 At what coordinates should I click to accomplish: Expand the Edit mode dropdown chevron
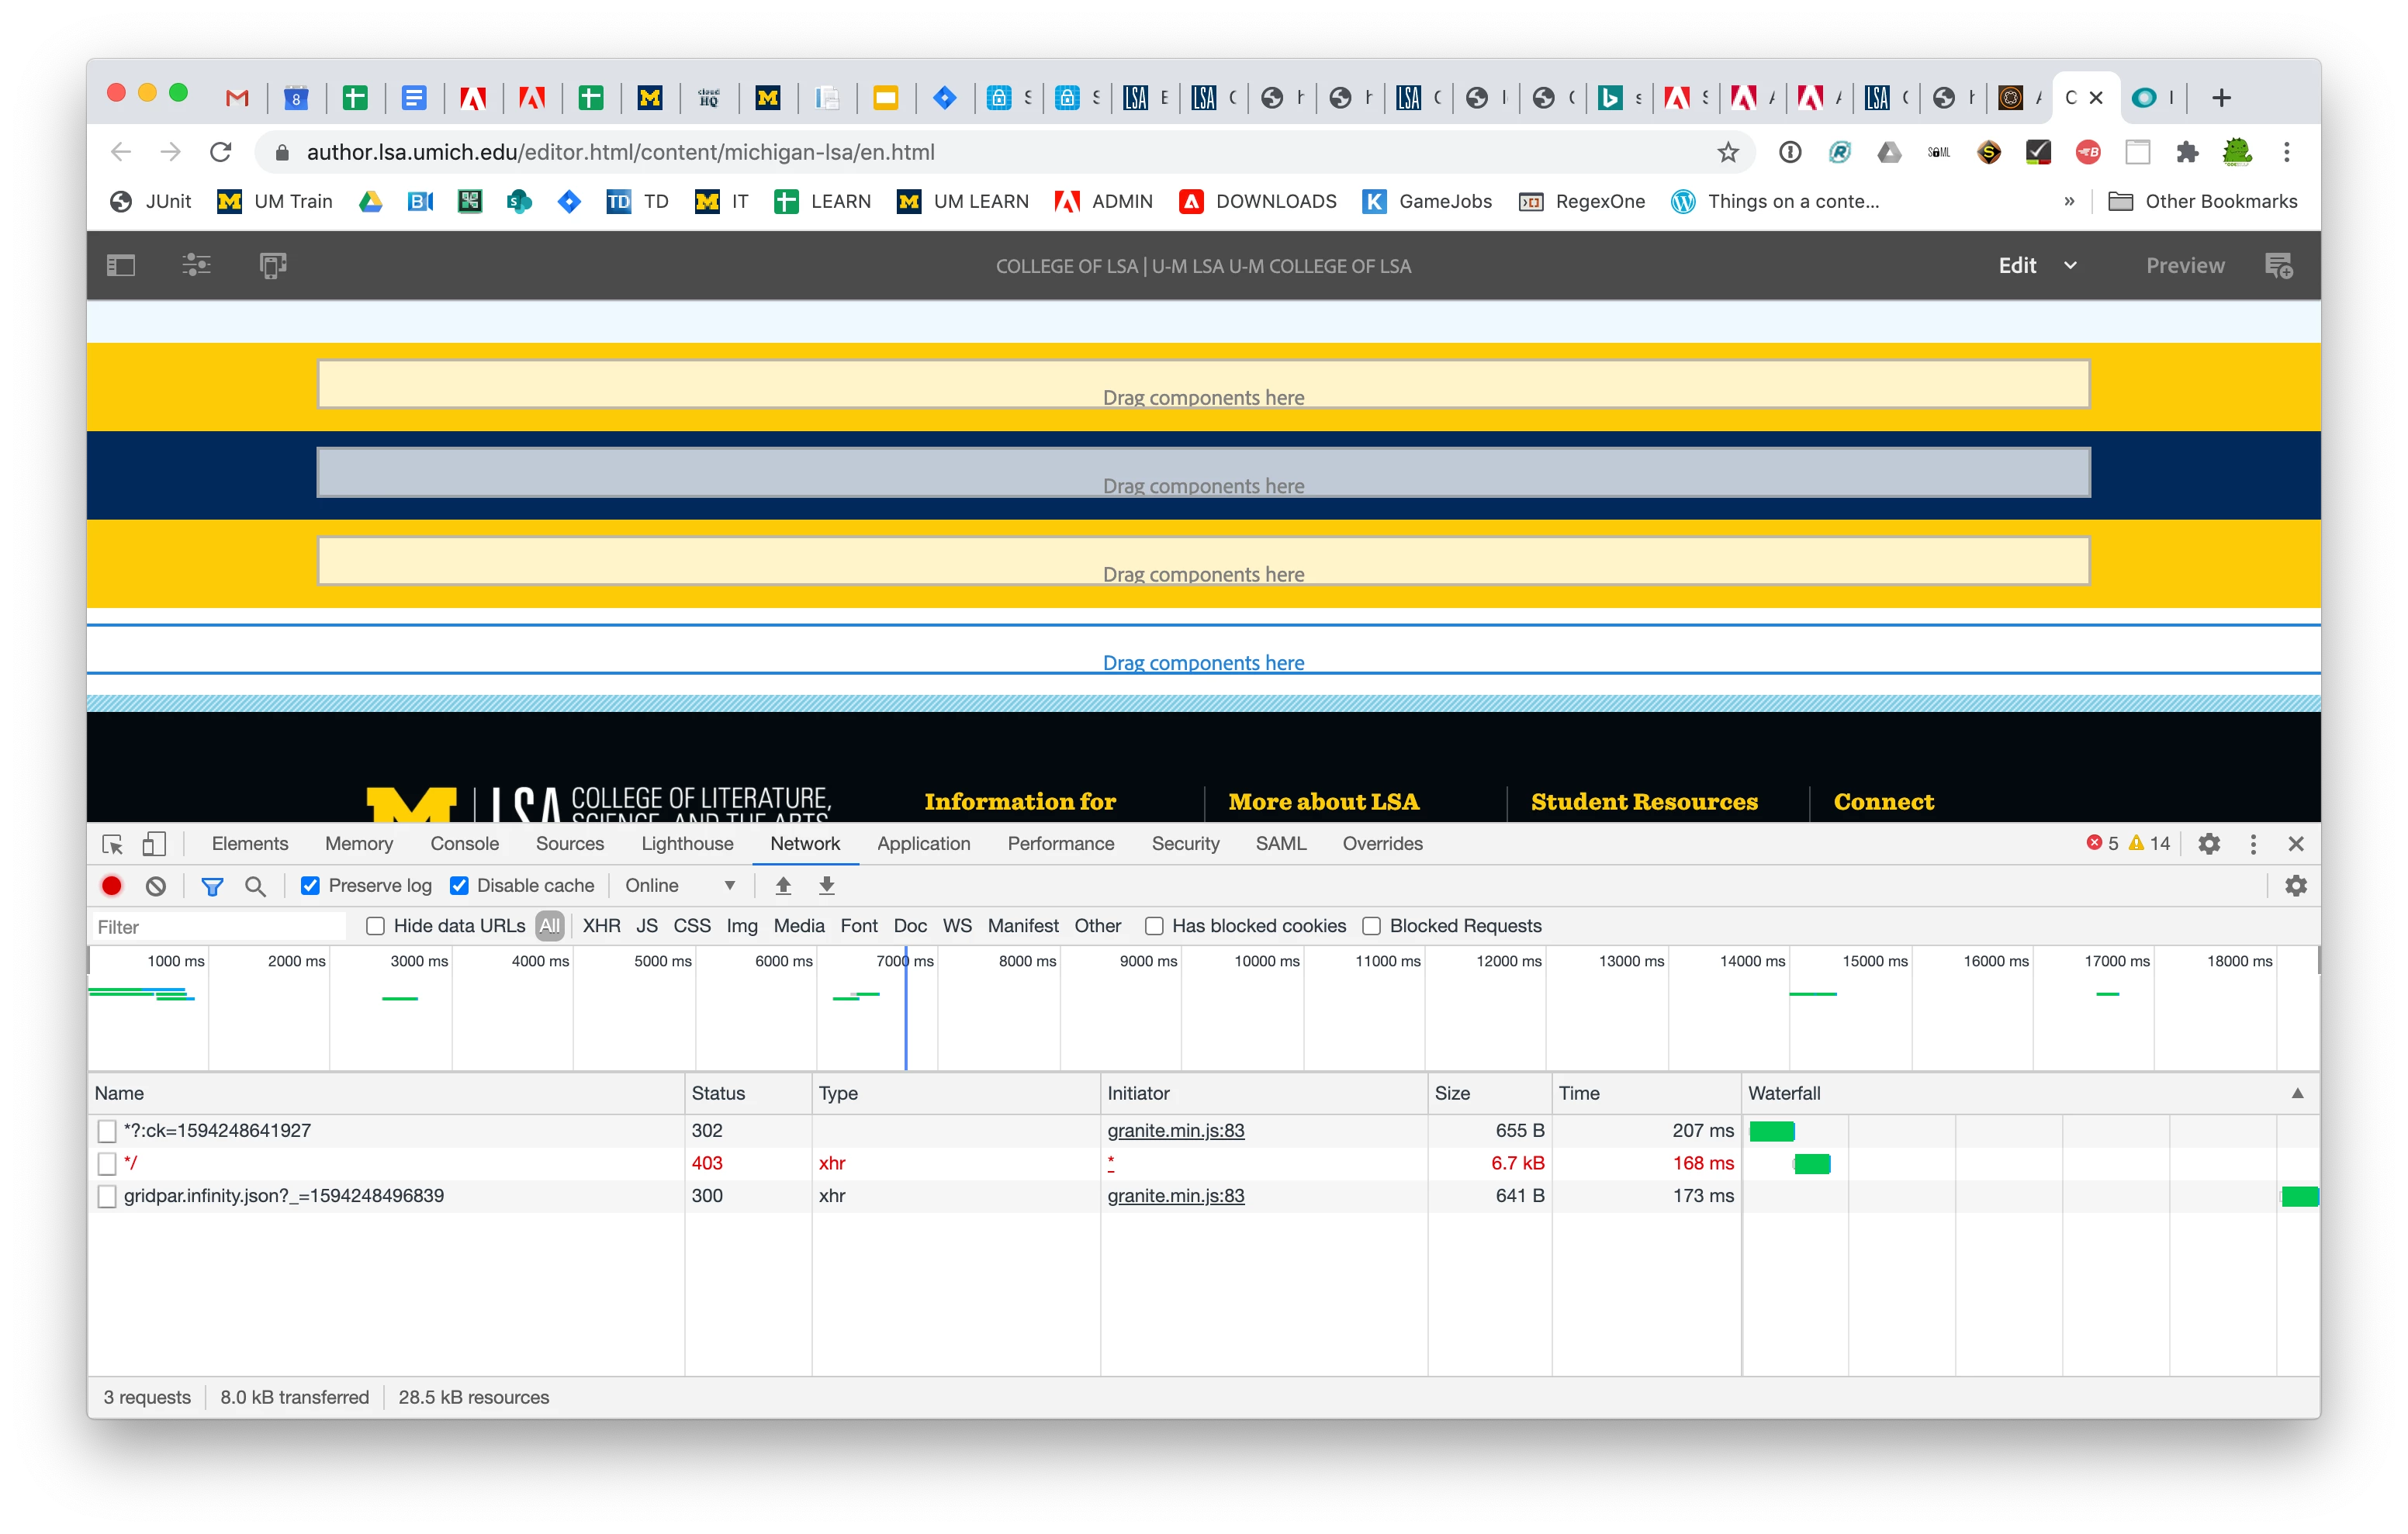(2070, 266)
